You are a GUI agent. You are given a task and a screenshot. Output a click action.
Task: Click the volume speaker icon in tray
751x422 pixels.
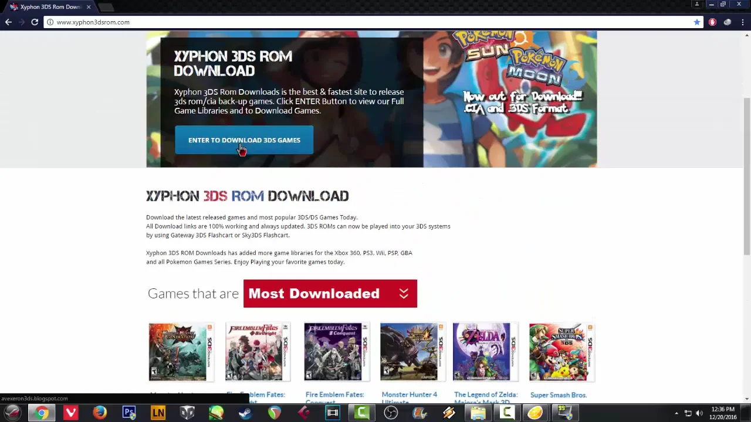pyautogui.click(x=699, y=413)
